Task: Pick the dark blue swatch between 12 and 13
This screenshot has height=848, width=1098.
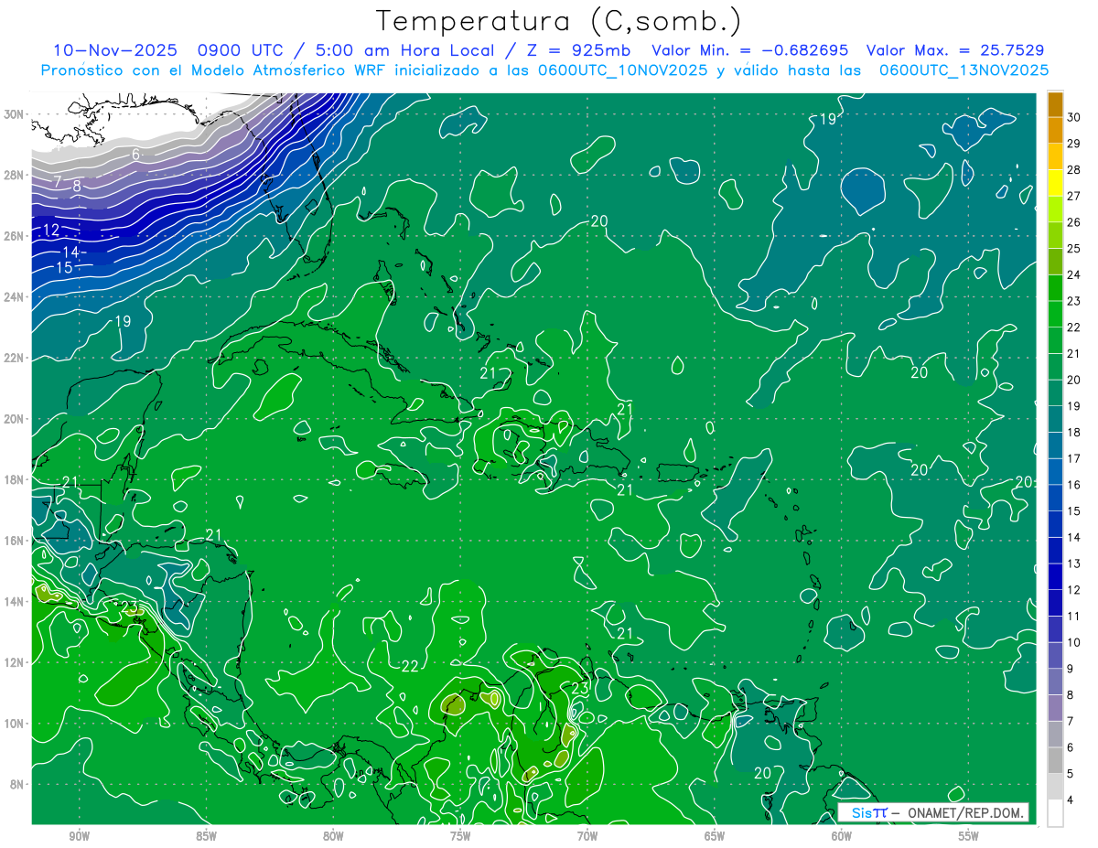Action: click(1055, 577)
